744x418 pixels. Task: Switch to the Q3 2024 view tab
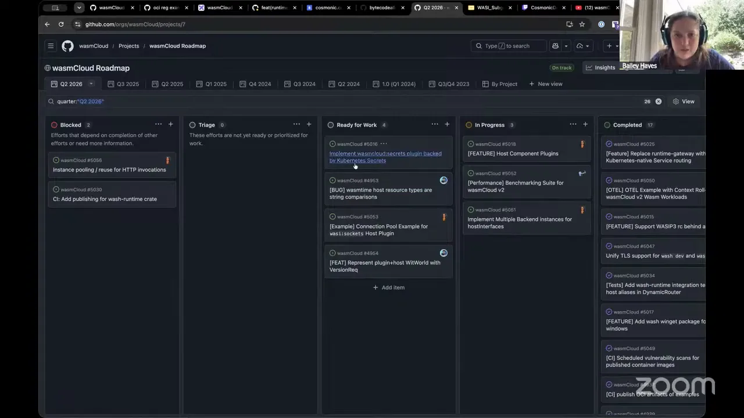click(300, 84)
